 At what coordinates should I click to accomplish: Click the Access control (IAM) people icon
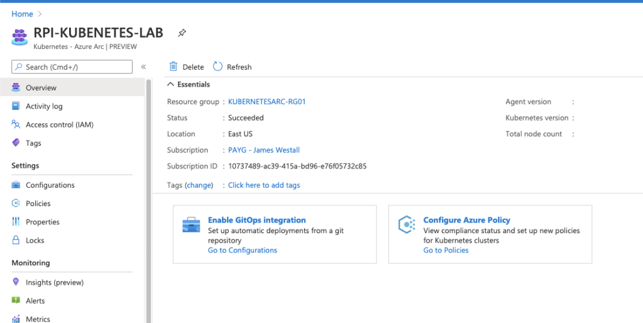[x=16, y=124]
